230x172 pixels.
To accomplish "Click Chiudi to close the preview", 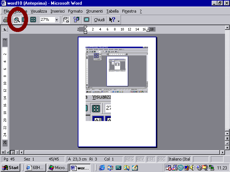I will click(99, 20).
